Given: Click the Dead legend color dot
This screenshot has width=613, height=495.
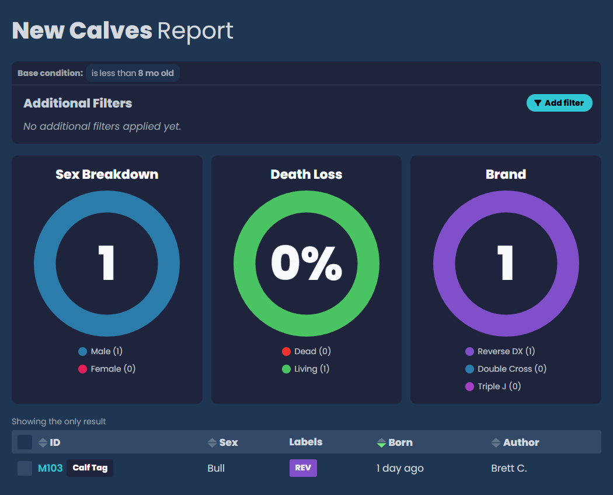Looking at the screenshot, I should 286,351.
